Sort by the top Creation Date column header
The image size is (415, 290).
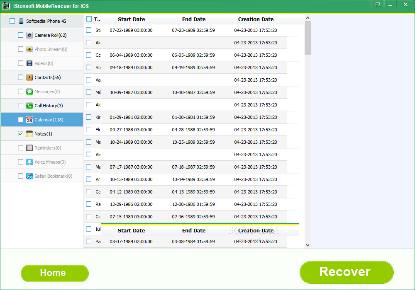pyautogui.click(x=256, y=19)
